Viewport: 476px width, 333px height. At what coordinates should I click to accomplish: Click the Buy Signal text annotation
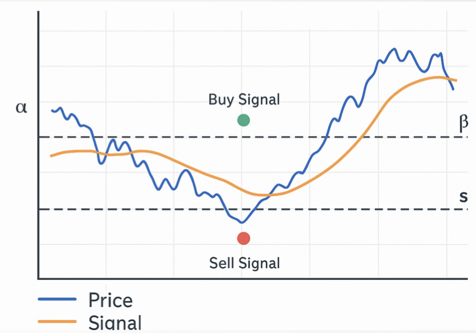(x=244, y=99)
